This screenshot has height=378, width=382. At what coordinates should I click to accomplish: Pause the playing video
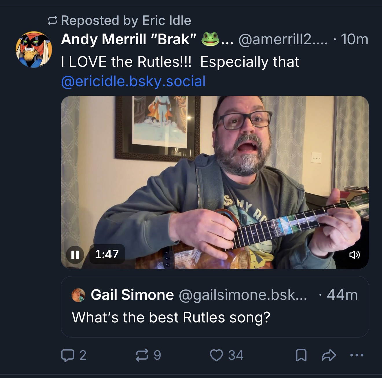(75, 254)
